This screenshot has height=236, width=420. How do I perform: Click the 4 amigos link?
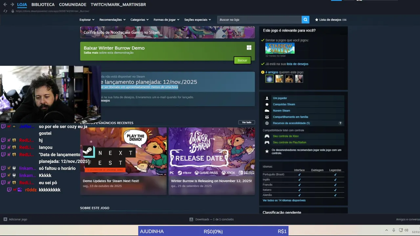(x=272, y=72)
